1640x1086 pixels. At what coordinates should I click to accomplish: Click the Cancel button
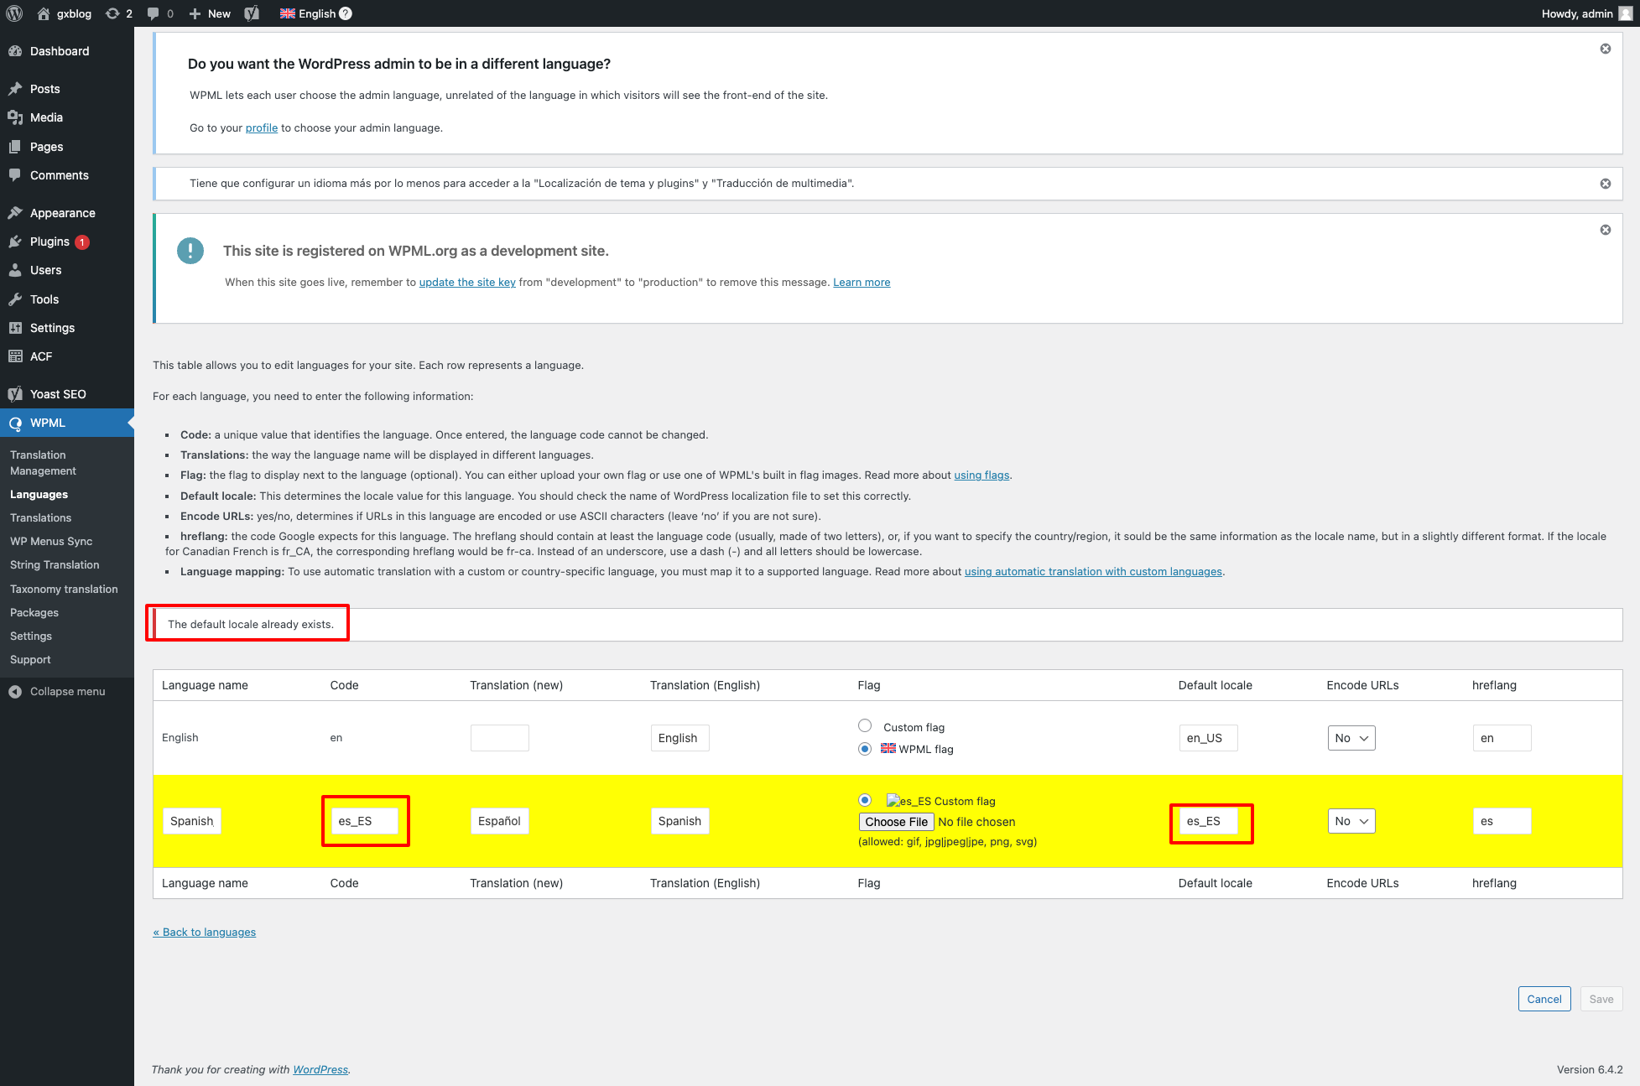pos(1544,999)
